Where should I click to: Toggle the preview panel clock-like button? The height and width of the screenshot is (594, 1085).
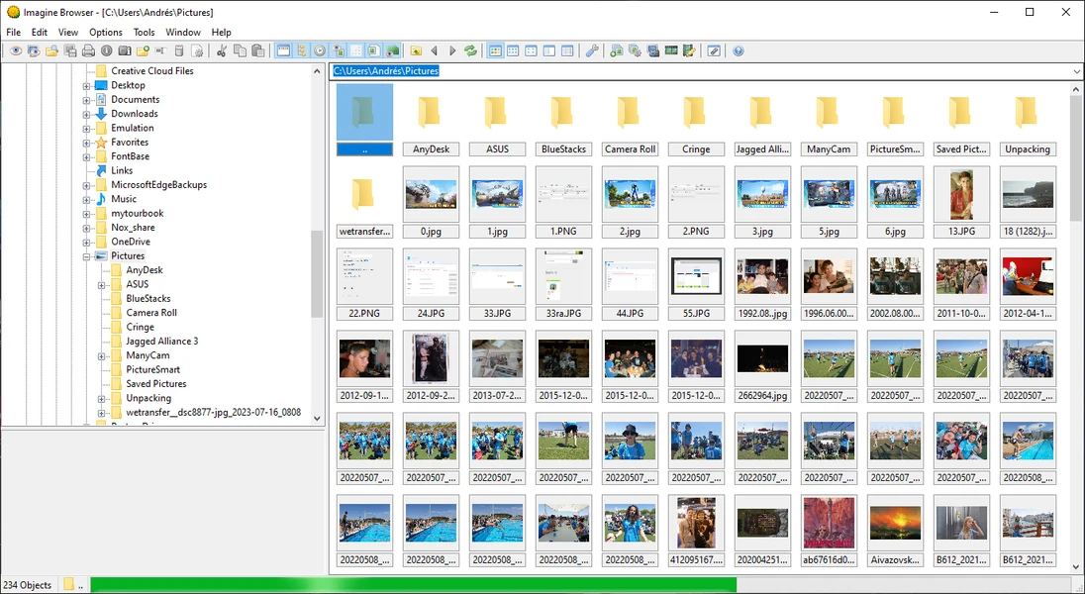(320, 50)
